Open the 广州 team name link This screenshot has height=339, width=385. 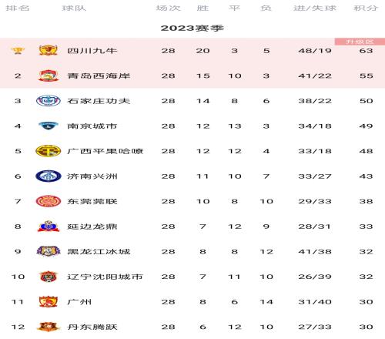(x=79, y=302)
